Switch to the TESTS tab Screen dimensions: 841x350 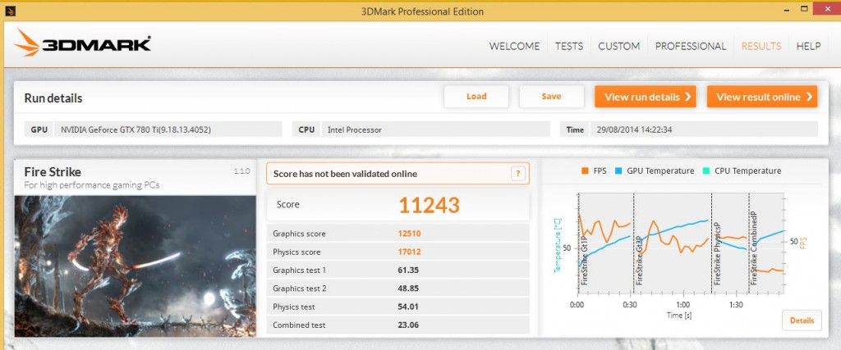[568, 46]
